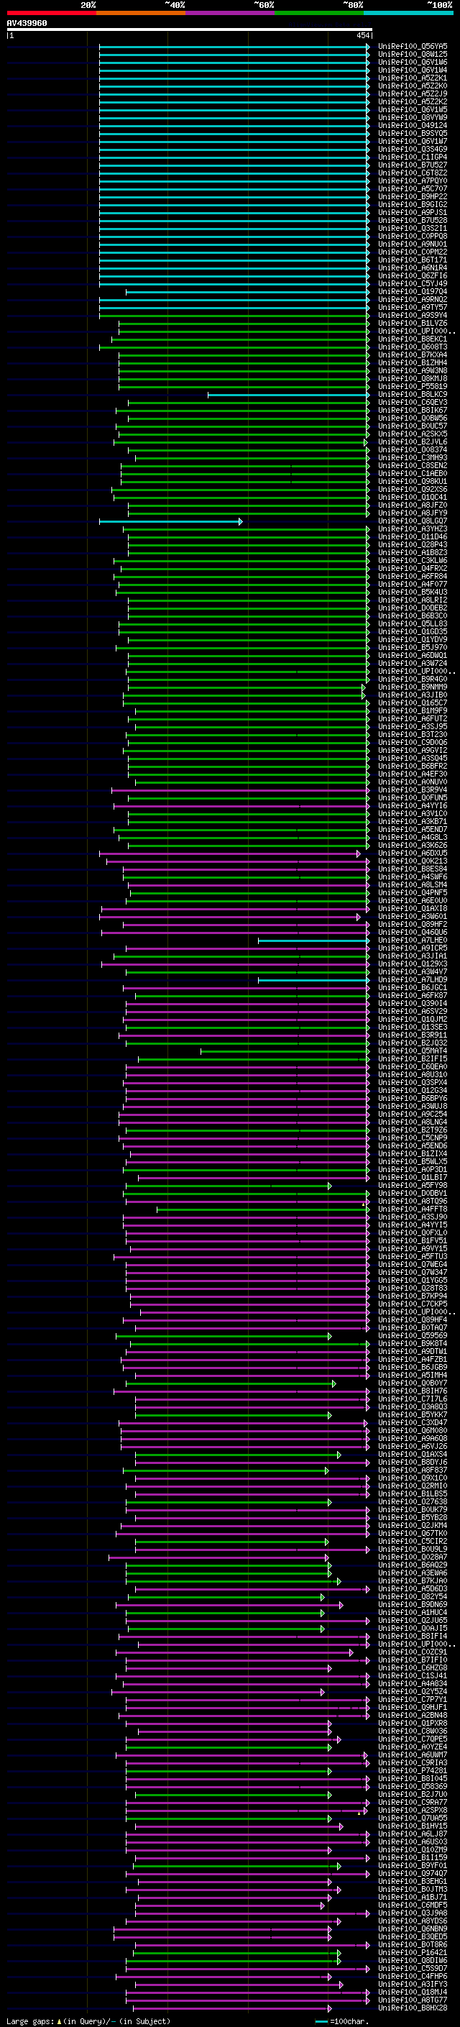
Task: Select the UniRef100_A6DXU5 label
Action: [413, 853]
